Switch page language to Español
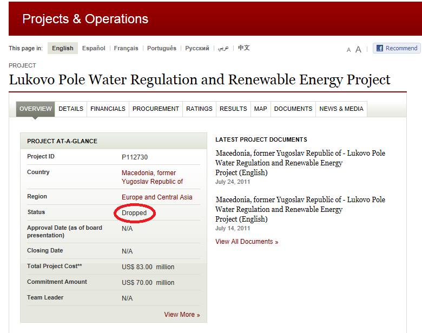Screen dimensions: 422x333 [x=94, y=48]
